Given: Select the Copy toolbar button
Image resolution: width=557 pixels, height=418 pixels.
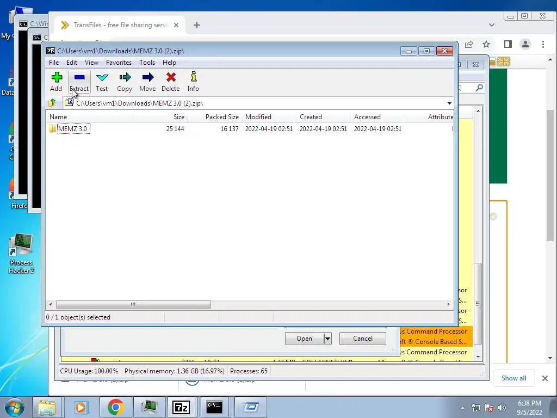Looking at the screenshot, I should [x=125, y=82].
